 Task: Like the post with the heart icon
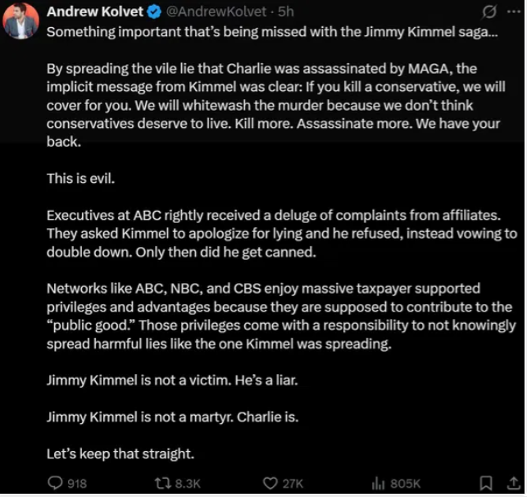[x=270, y=484]
